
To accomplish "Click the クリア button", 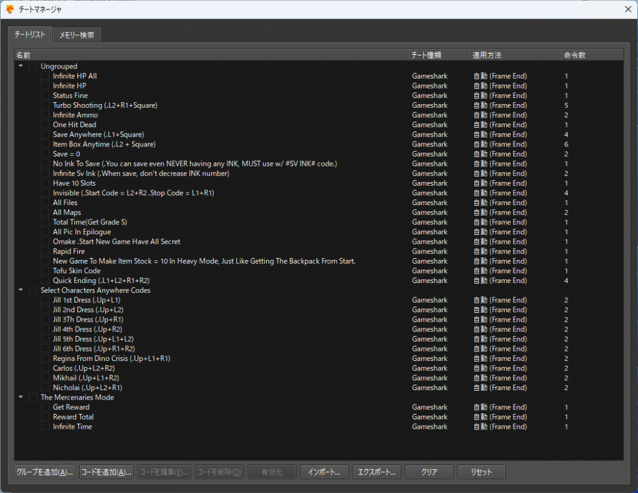I will point(429,472).
